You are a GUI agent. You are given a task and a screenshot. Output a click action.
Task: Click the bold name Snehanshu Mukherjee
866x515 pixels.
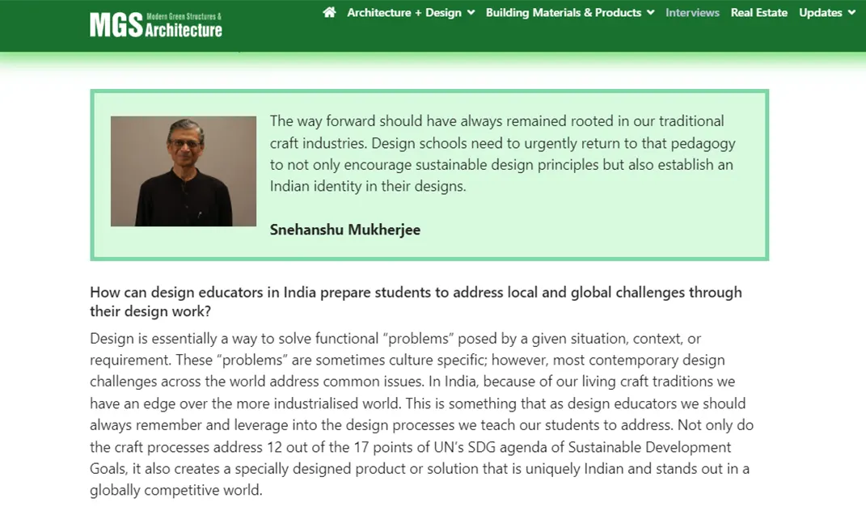(345, 230)
